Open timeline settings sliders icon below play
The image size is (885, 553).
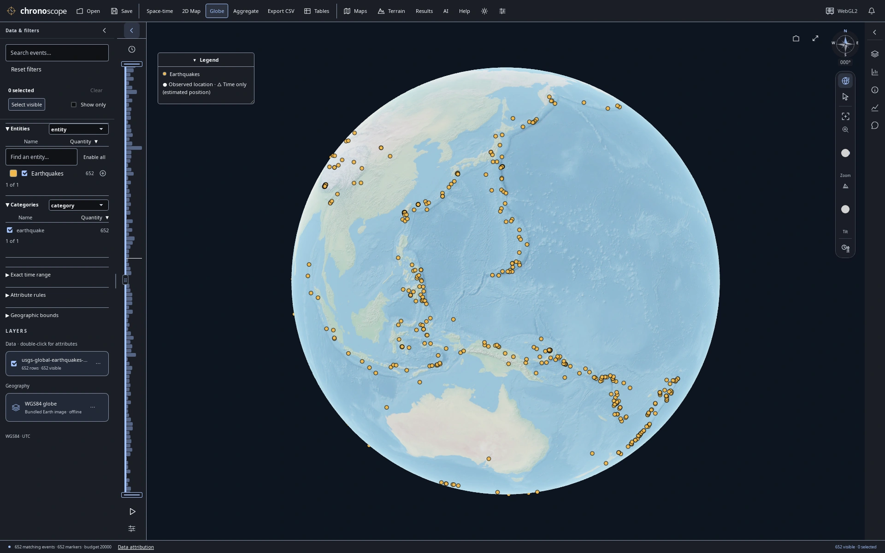coord(132,529)
